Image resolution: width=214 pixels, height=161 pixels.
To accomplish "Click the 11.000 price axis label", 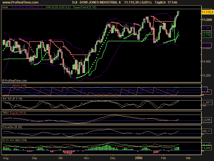I will click(207, 20).
